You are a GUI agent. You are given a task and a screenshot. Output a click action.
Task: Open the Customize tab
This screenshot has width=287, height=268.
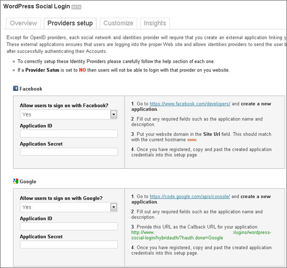(118, 23)
